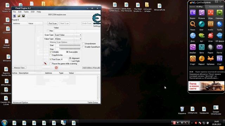Click the address list vertical scrollbar
Screen dimensions: 225x126
(x=98, y=88)
